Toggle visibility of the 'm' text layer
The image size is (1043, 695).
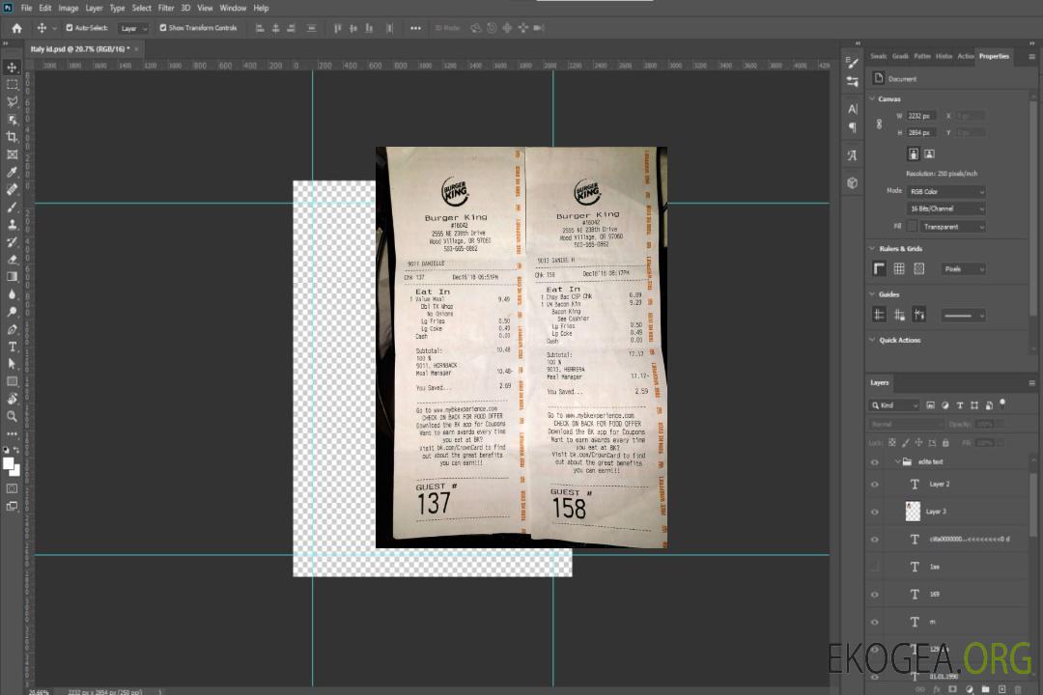(x=875, y=623)
